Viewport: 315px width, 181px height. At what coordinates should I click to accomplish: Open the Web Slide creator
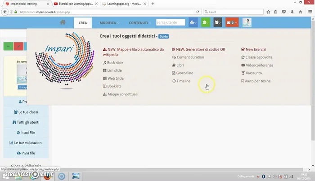[x=113, y=78]
